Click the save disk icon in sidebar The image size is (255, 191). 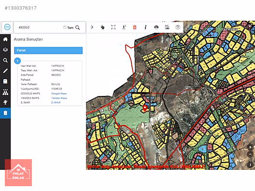point(5,82)
